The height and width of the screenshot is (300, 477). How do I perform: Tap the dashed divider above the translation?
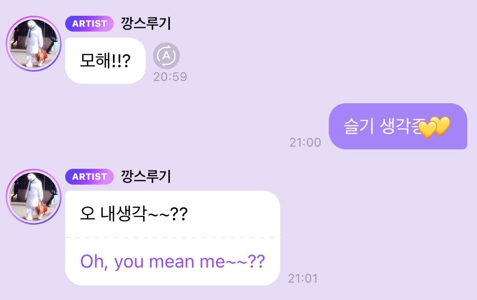(x=172, y=237)
